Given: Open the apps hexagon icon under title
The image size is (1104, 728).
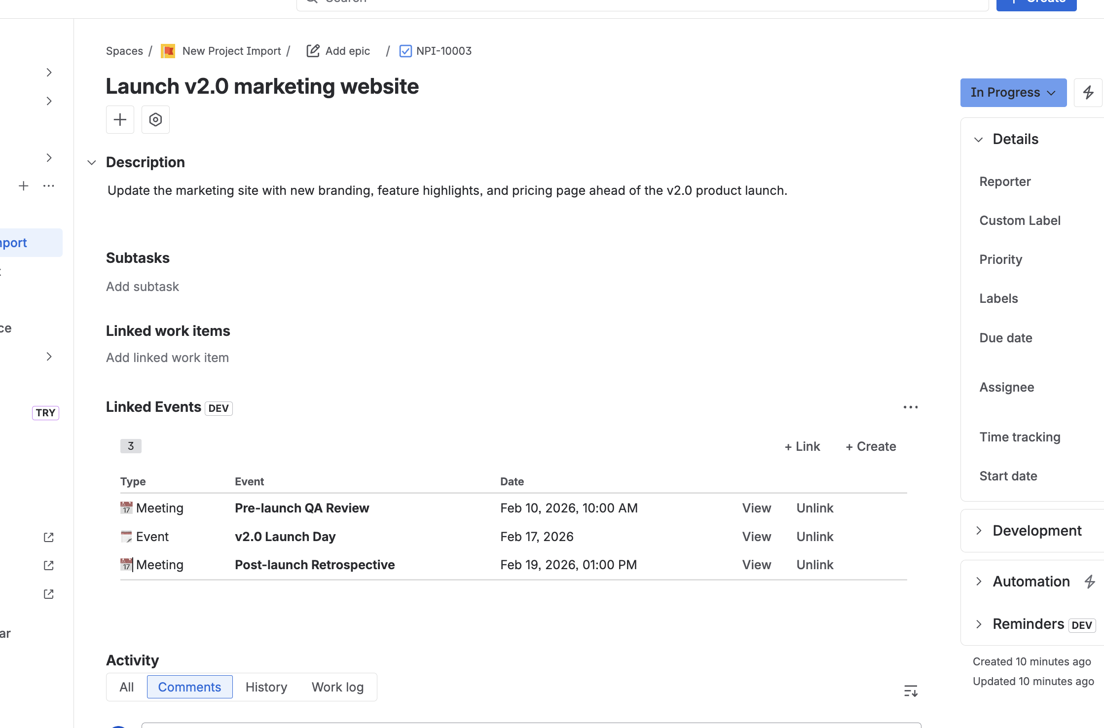Looking at the screenshot, I should tap(155, 119).
